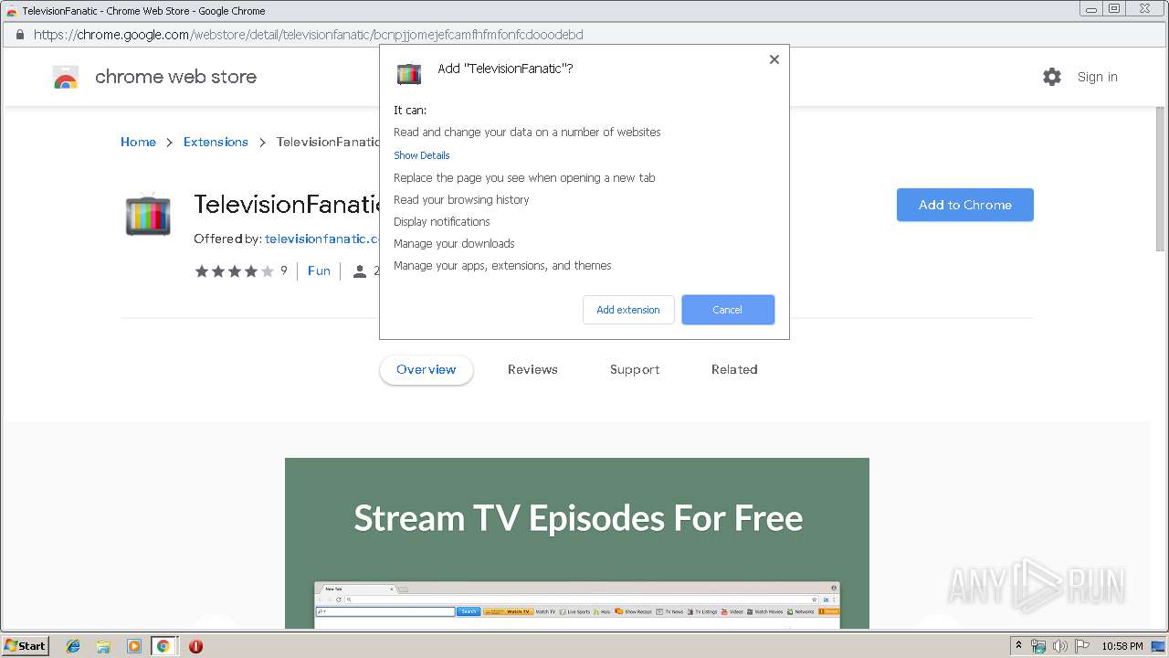Click "Manage your downloads" permission text
The height and width of the screenshot is (658, 1169).
click(454, 243)
